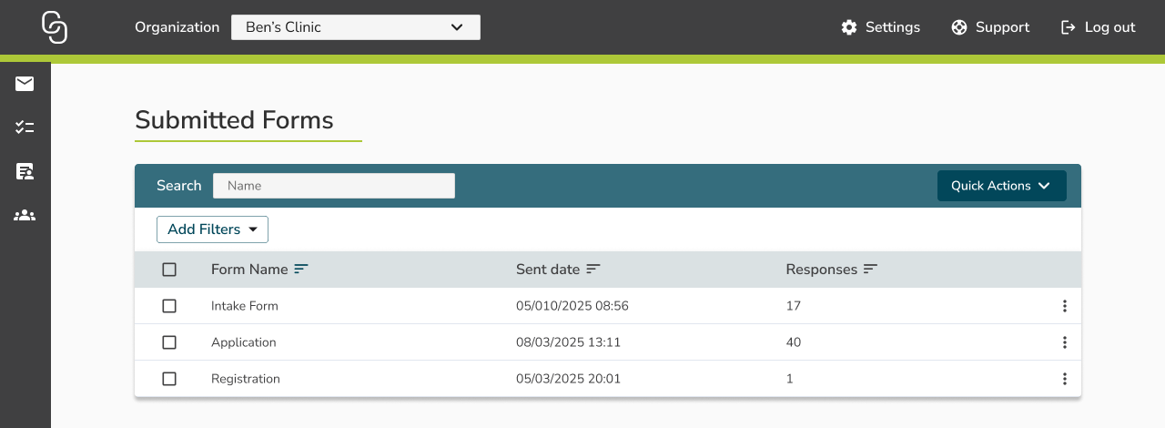The image size is (1165, 428).
Task: Toggle the select-all header checkbox
Action: pyautogui.click(x=169, y=270)
